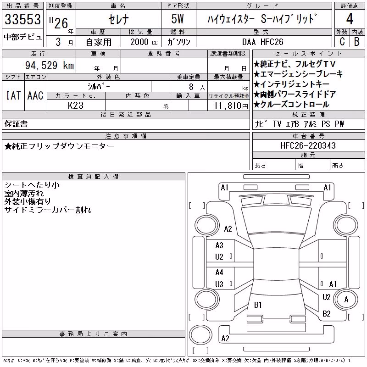Image resolution: width=367 pixels, height=367 pixels.
Task: Click PS in genuine equipment row
Action: 326,124
